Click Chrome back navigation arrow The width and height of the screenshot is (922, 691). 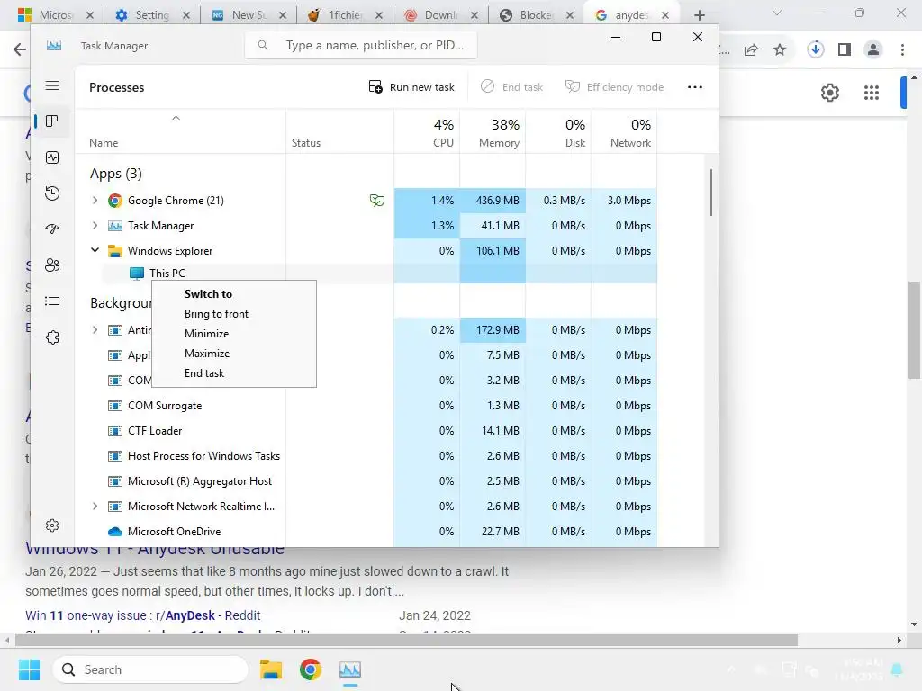click(20, 49)
